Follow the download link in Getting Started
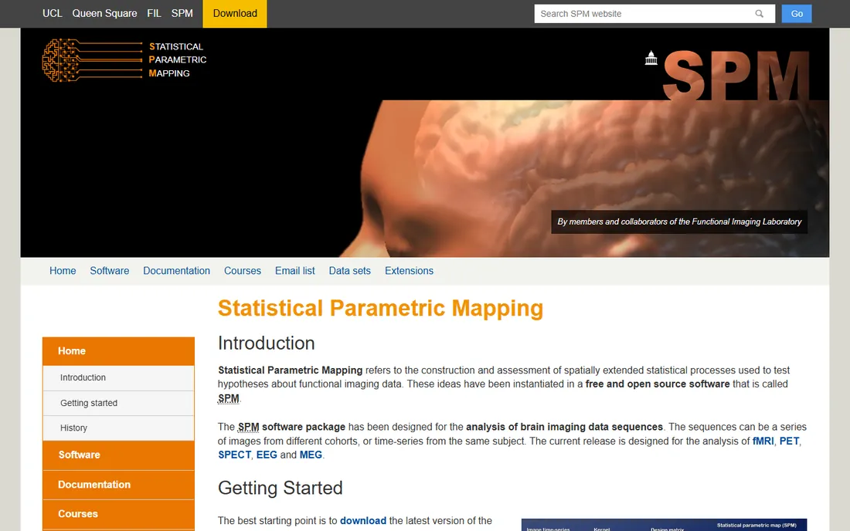 point(363,521)
